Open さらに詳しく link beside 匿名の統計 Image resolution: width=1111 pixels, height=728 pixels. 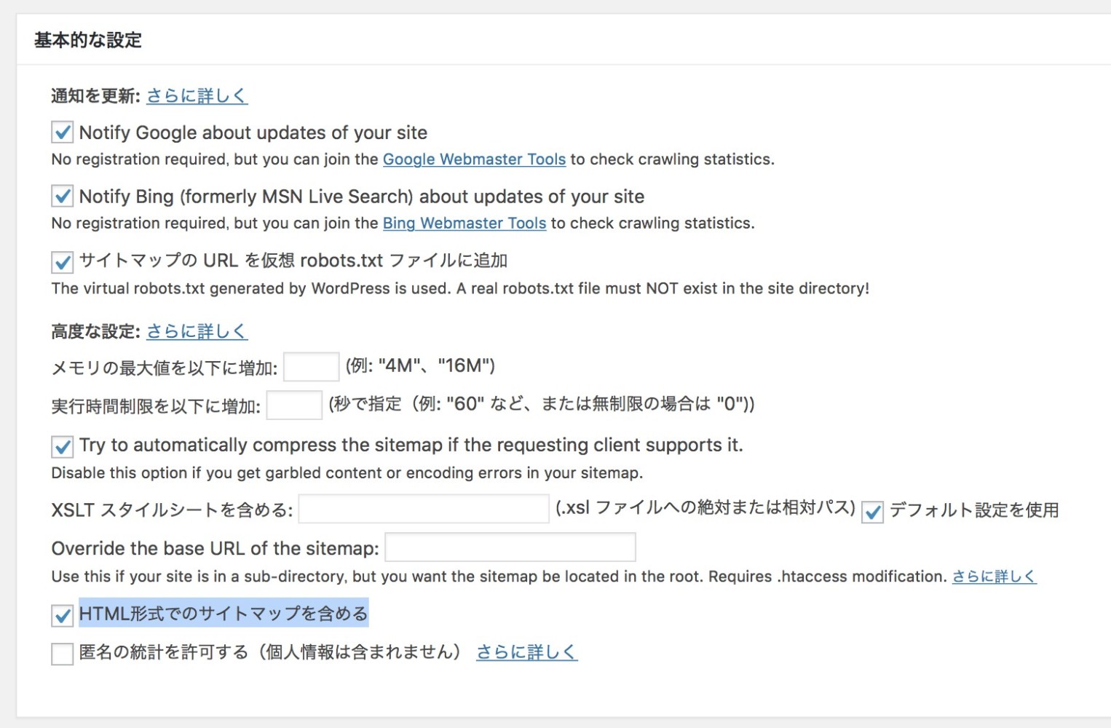(527, 652)
